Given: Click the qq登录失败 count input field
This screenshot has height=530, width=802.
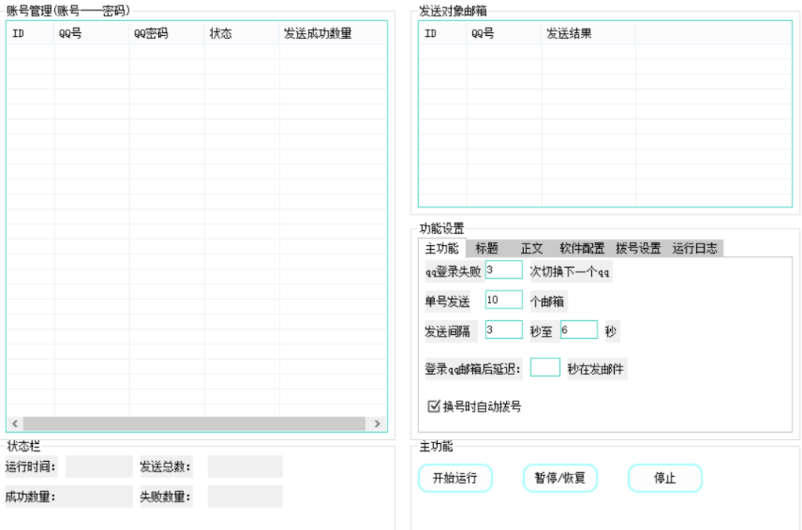Looking at the screenshot, I should tap(504, 269).
